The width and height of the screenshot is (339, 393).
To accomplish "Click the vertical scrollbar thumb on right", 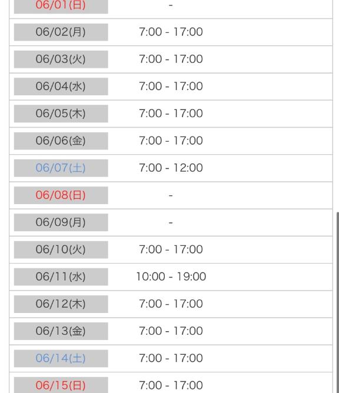I will click(337, 302).
